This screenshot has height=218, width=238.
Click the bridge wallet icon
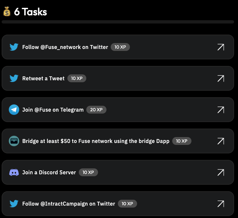pos(14,141)
